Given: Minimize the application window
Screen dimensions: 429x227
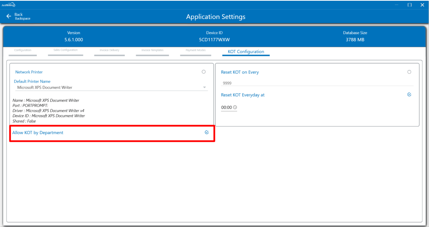Looking at the screenshot, I should pos(397,5).
